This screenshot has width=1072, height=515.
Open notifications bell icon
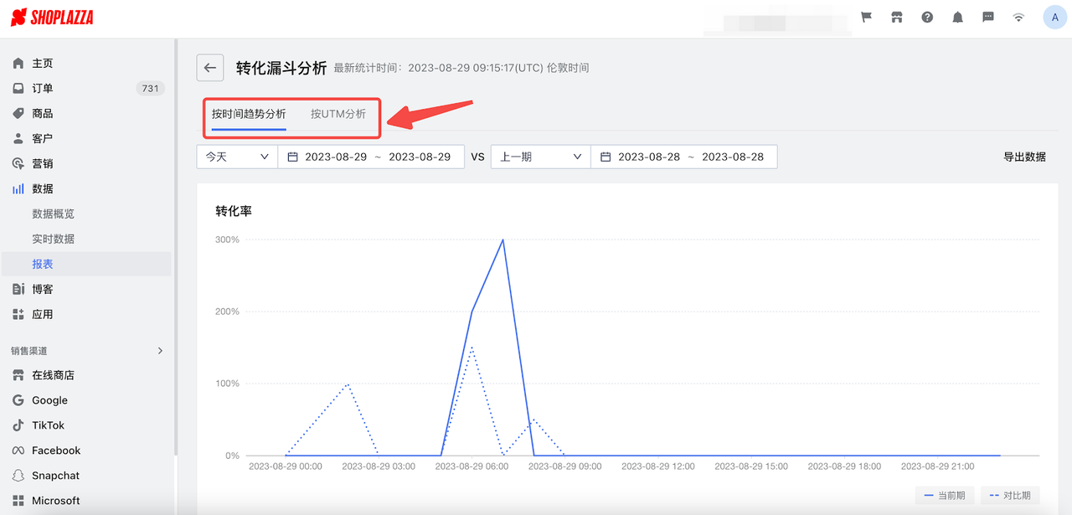click(957, 17)
